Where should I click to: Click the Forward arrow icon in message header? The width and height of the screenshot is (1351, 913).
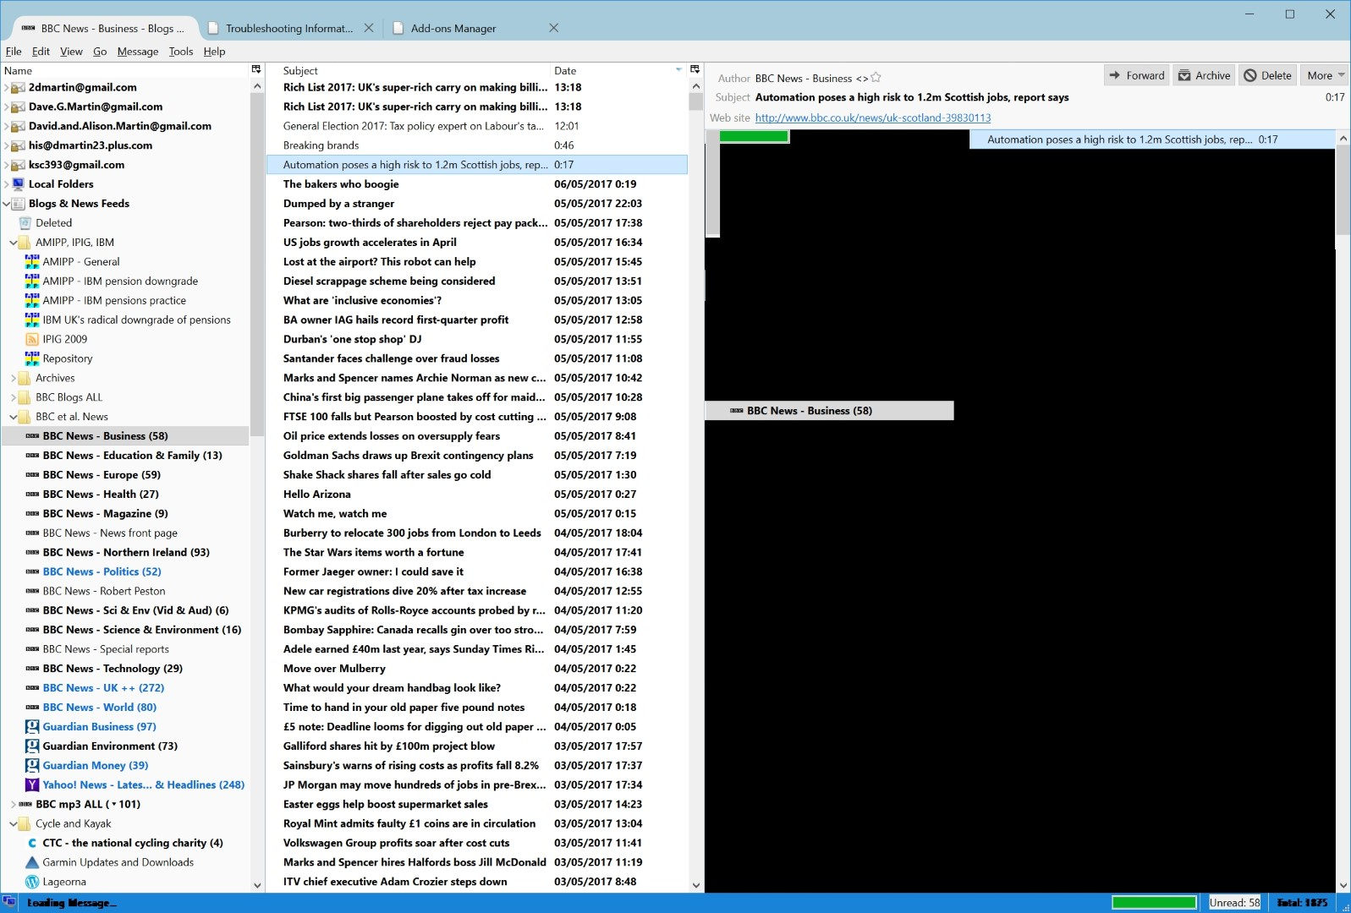tap(1115, 75)
